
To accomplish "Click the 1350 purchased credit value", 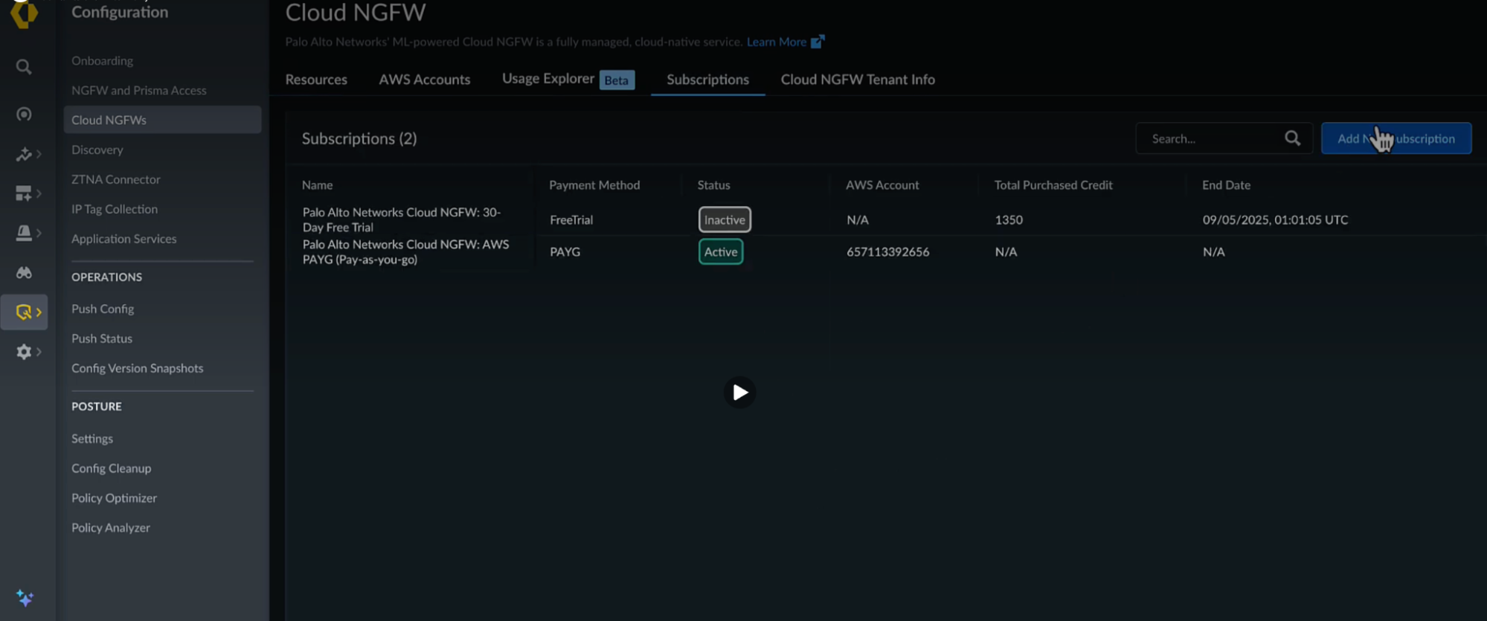I will click(x=1009, y=220).
